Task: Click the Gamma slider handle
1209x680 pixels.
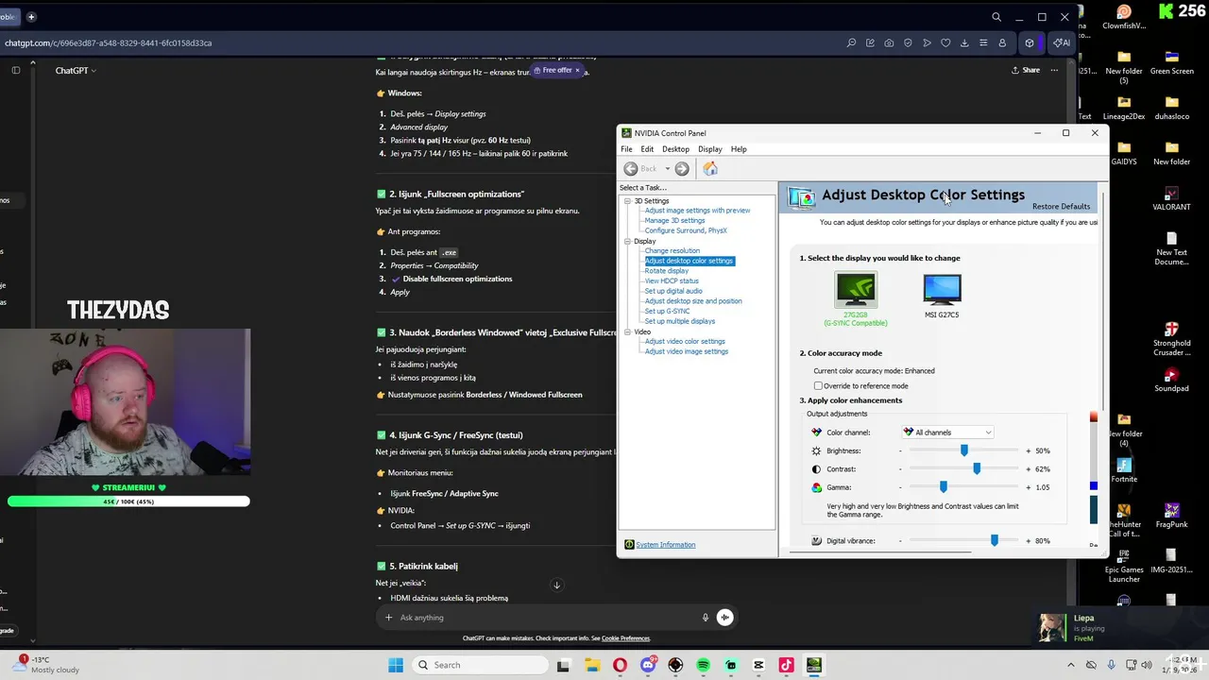Action: tap(943, 486)
